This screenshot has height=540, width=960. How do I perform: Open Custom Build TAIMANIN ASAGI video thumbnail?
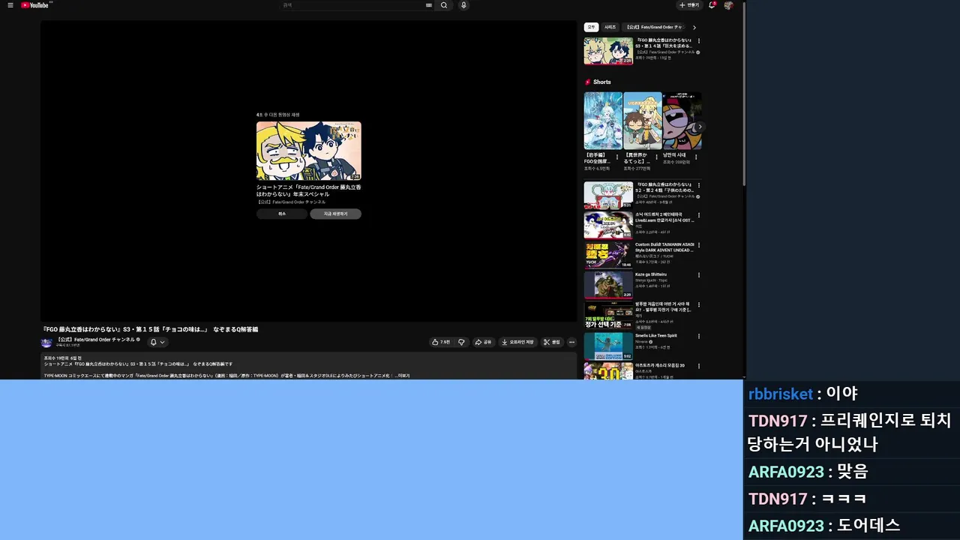[608, 255]
